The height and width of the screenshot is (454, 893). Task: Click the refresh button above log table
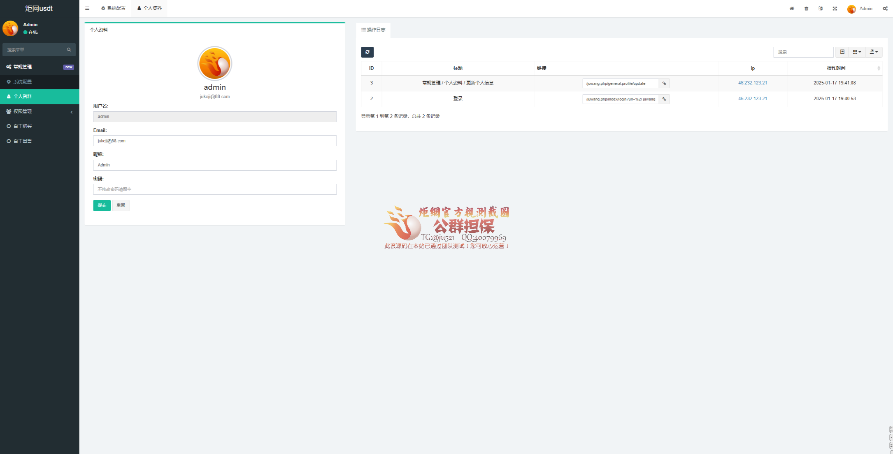click(367, 52)
